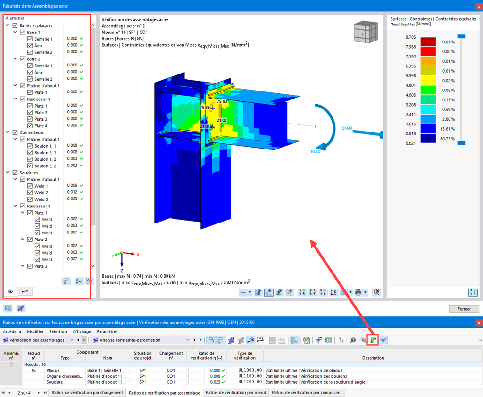
Task: Click the top handle of the legend range slider
Action: (461, 36)
